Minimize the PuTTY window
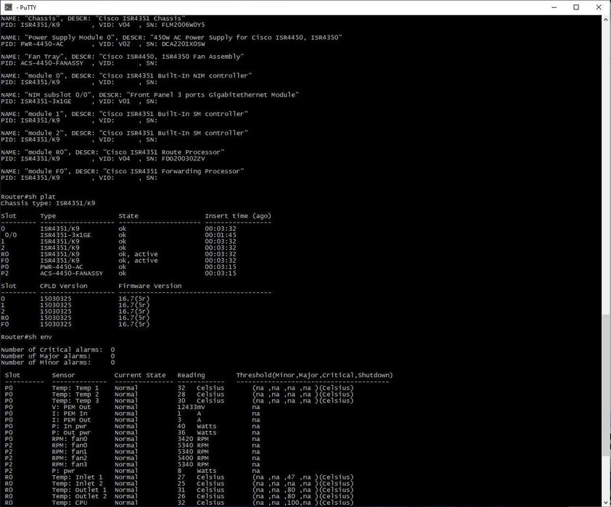The image size is (611, 507). pos(554,7)
